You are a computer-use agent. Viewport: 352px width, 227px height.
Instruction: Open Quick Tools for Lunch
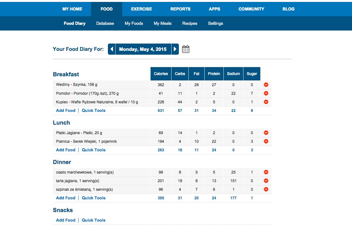pyautogui.click(x=94, y=150)
